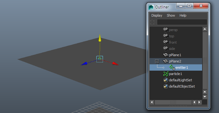Click the Maya logo in Outliner title bar
Viewport: 219px width, 113px height.
151,7
